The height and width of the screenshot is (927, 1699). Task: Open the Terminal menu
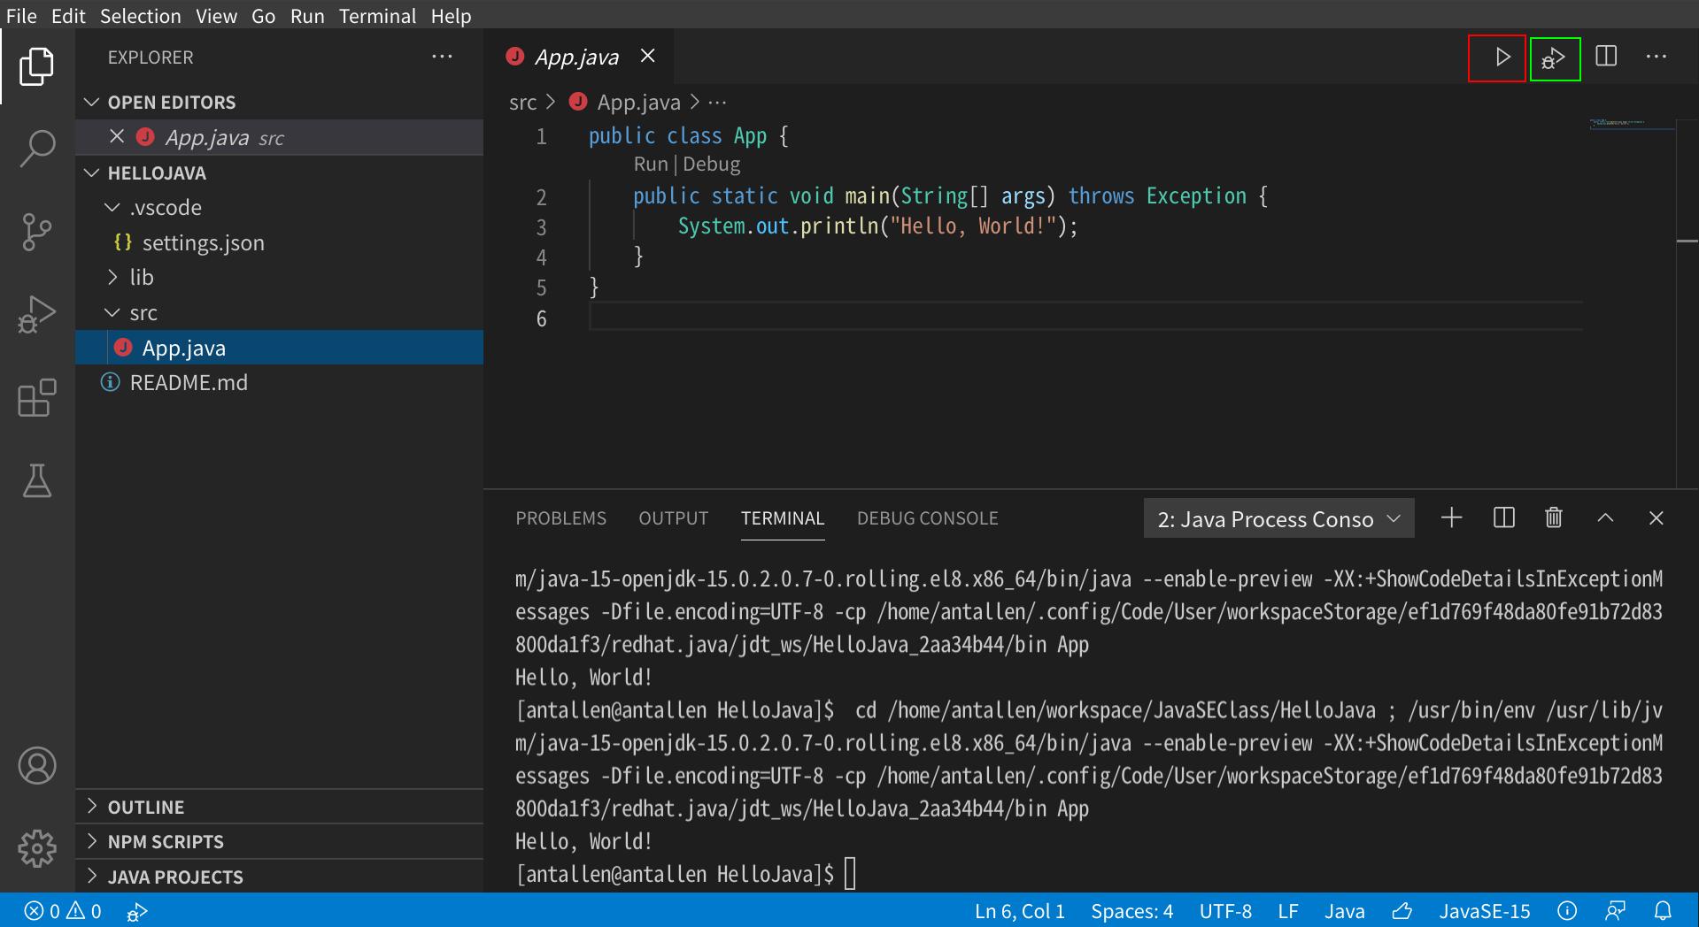point(377,16)
